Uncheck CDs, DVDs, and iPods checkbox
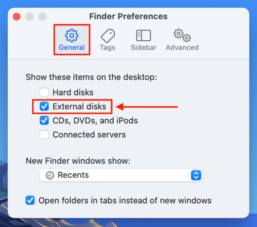Screen dimensions: 257x227 pos(44,121)
